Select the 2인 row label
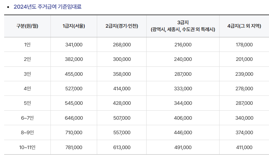Image resolution: width=269 pixels, height=156 pixels. [27, 59]
